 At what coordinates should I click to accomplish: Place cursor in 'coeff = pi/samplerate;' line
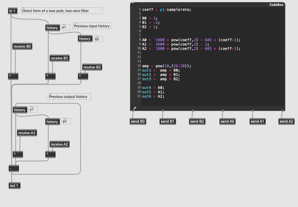(x=167, y=10)
